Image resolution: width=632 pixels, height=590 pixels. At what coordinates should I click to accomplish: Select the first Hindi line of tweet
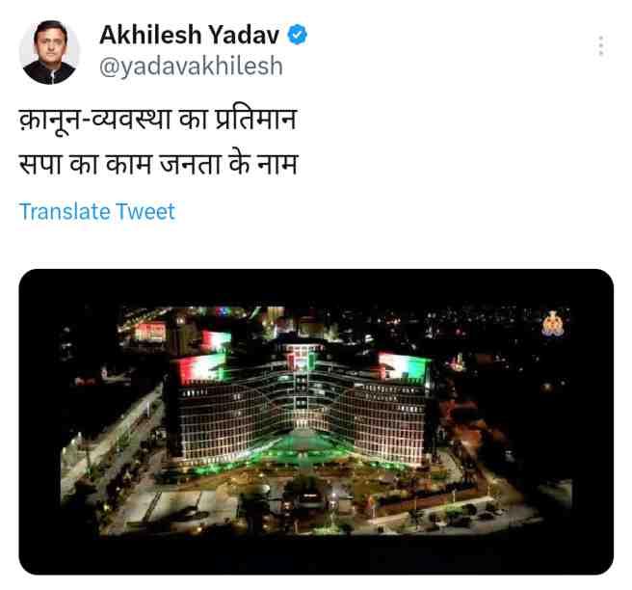[158, 121]
